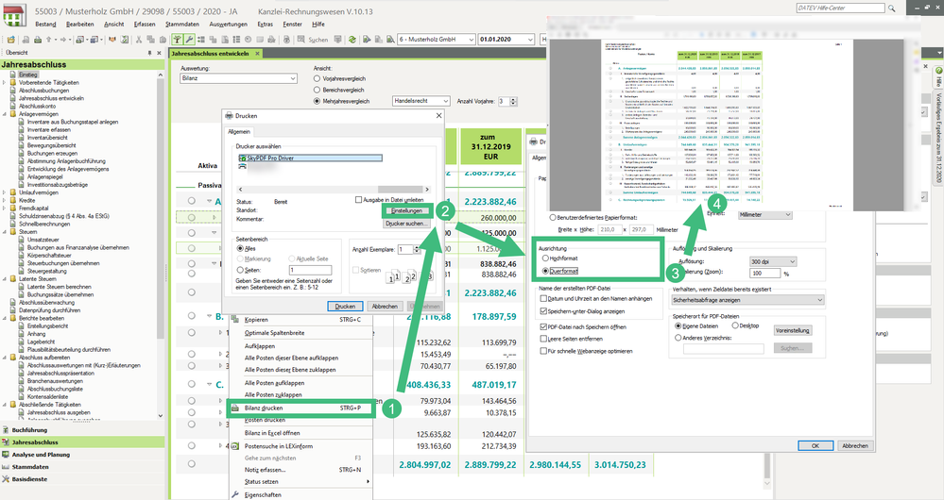Click the print preview icon in the toolbar
Viewport: 944px width, 500px height.
pos(26,39)
